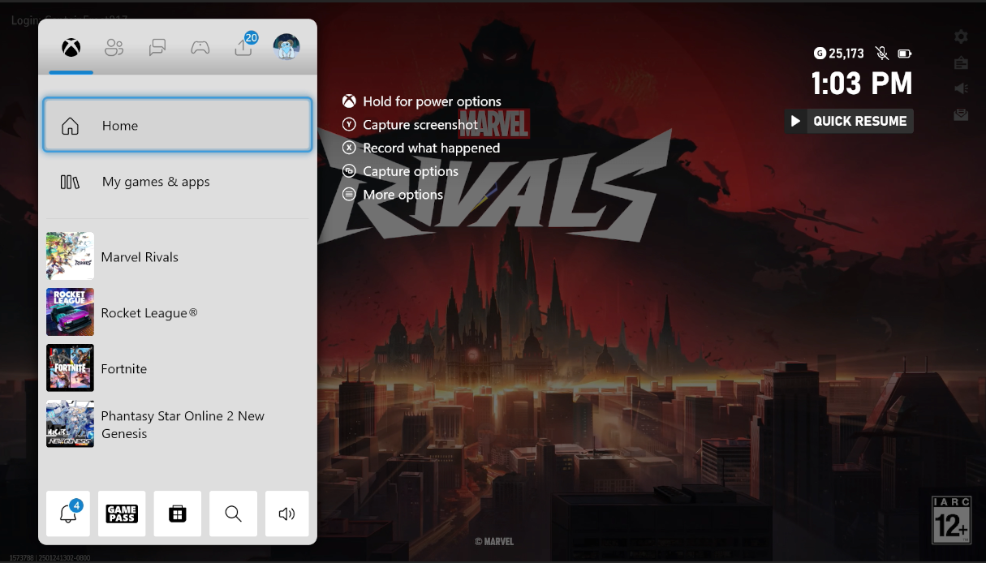Open the Game Pass icon

tap(122, 513)
